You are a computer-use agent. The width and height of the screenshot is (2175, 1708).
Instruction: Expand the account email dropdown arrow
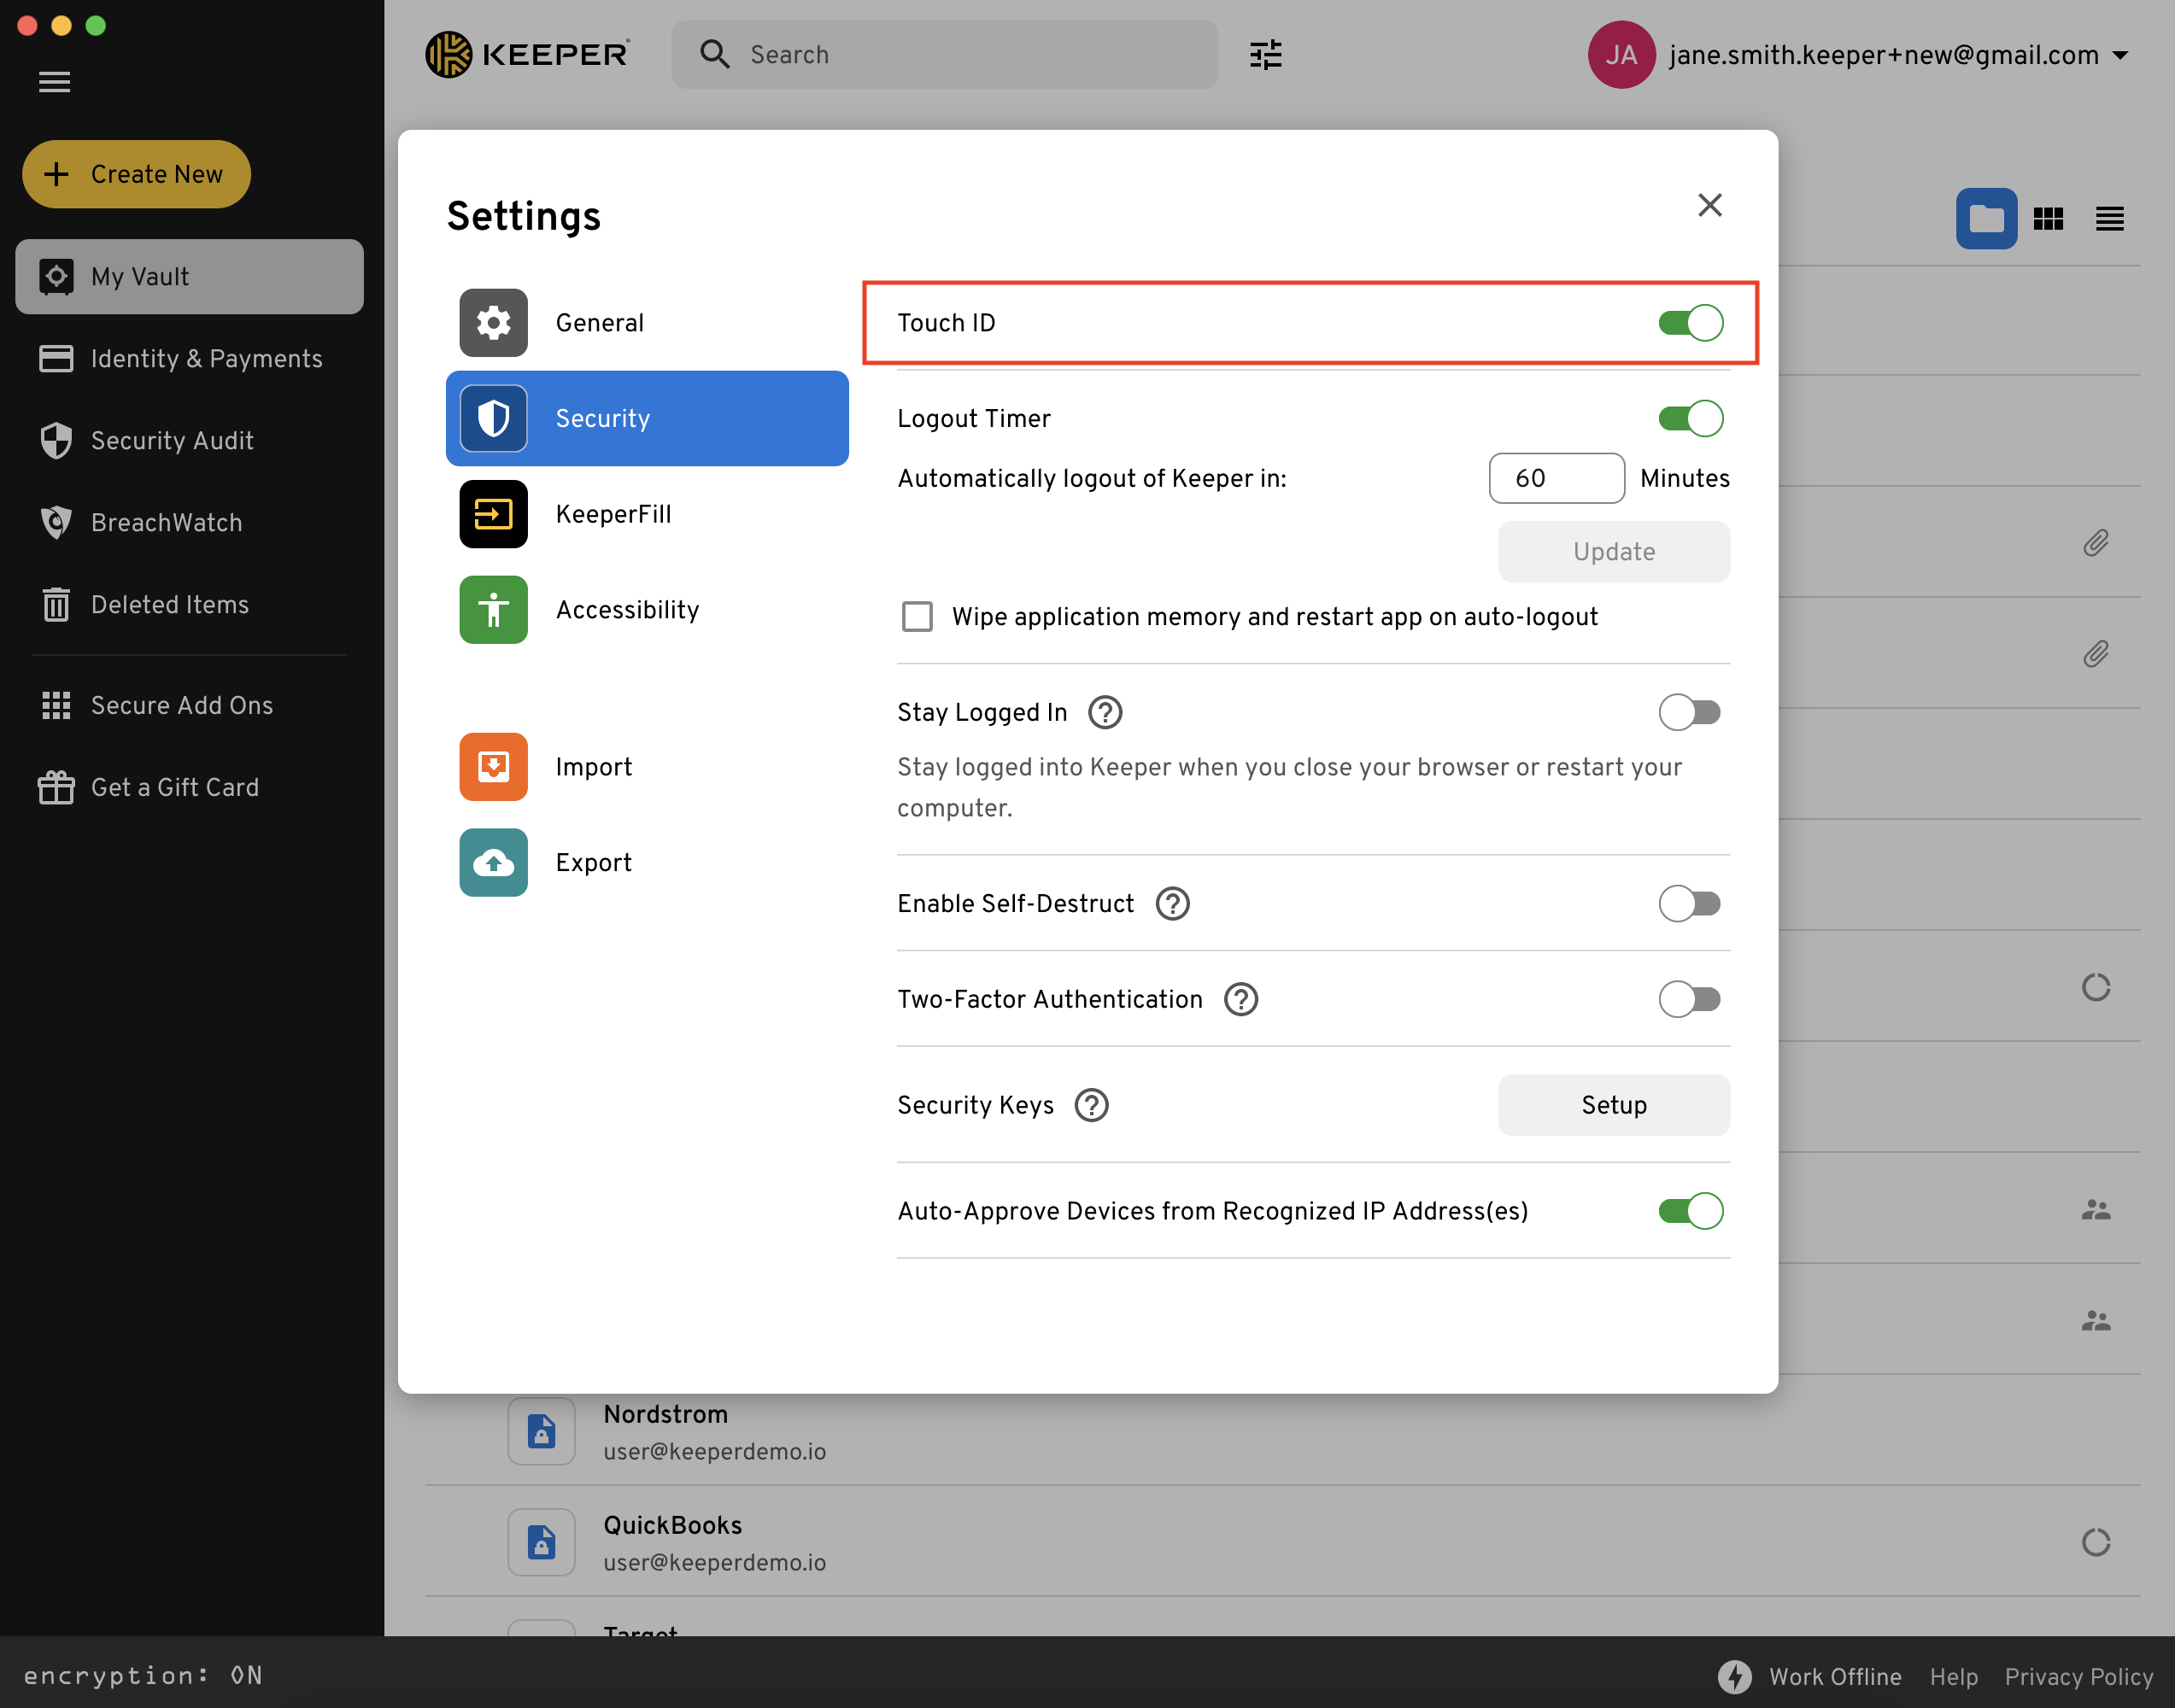2120,55
